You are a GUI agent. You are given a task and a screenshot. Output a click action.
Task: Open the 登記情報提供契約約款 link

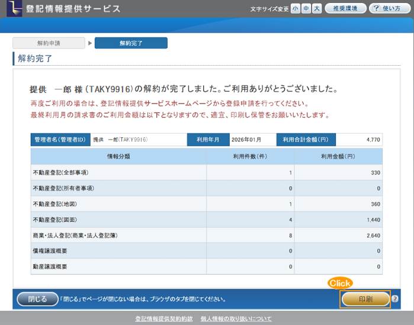pos(164,318)
